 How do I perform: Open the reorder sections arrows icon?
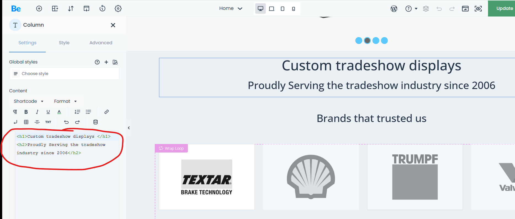click(x=71, y=9)
